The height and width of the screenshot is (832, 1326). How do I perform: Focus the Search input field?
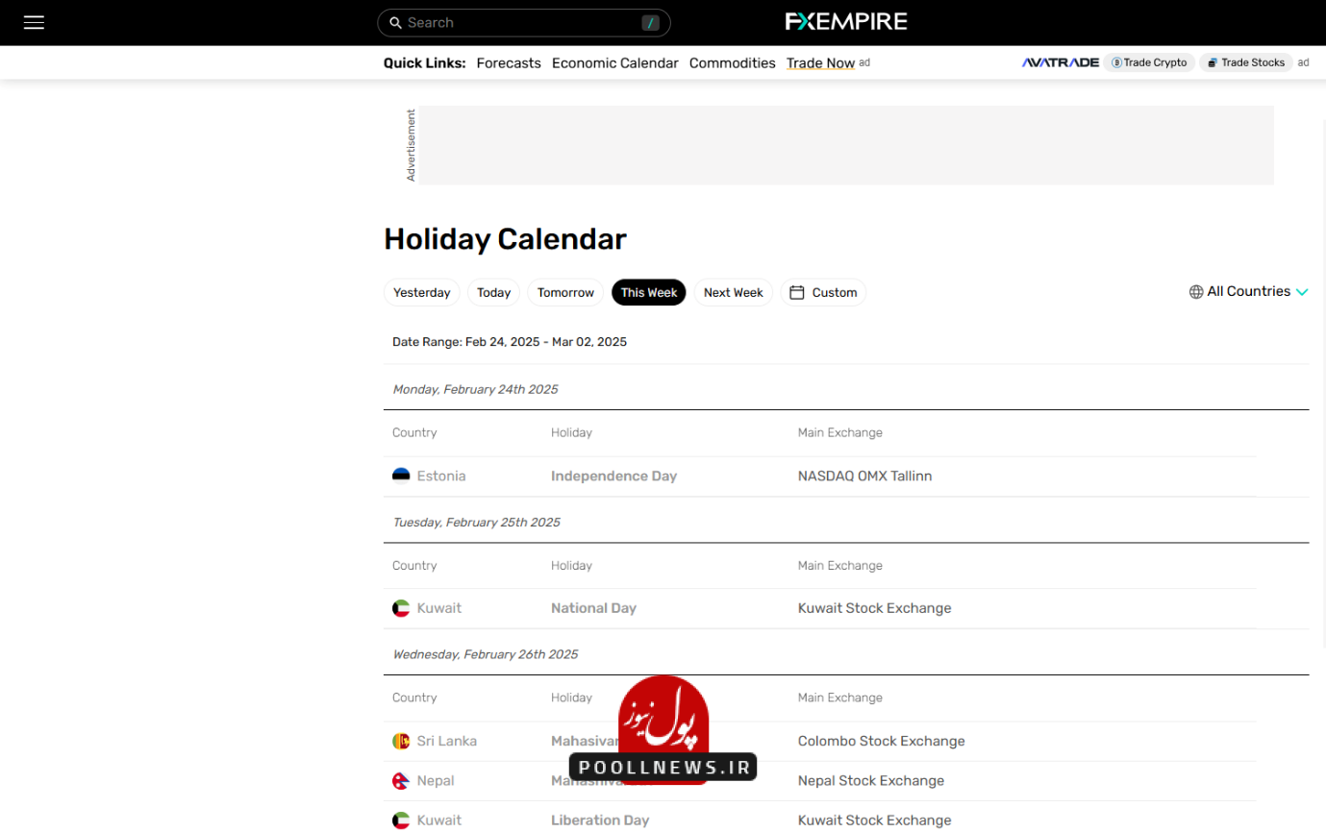[x=524, y=22]
